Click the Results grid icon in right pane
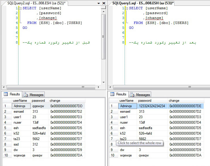210x166 pixels. (x=112, y=94)
